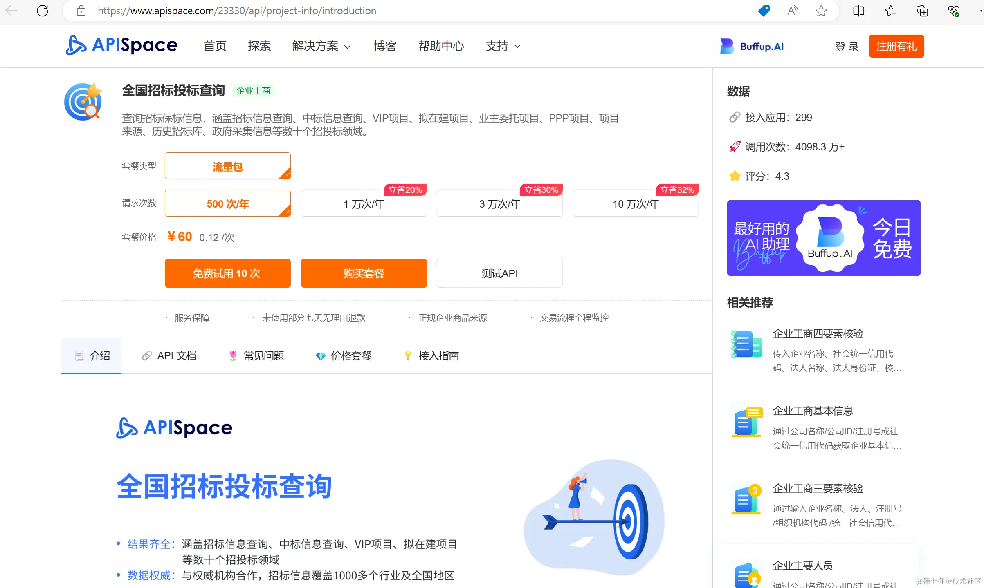
Task: Click the Buffup.AI purple banner ad
Action: (823, 238)
